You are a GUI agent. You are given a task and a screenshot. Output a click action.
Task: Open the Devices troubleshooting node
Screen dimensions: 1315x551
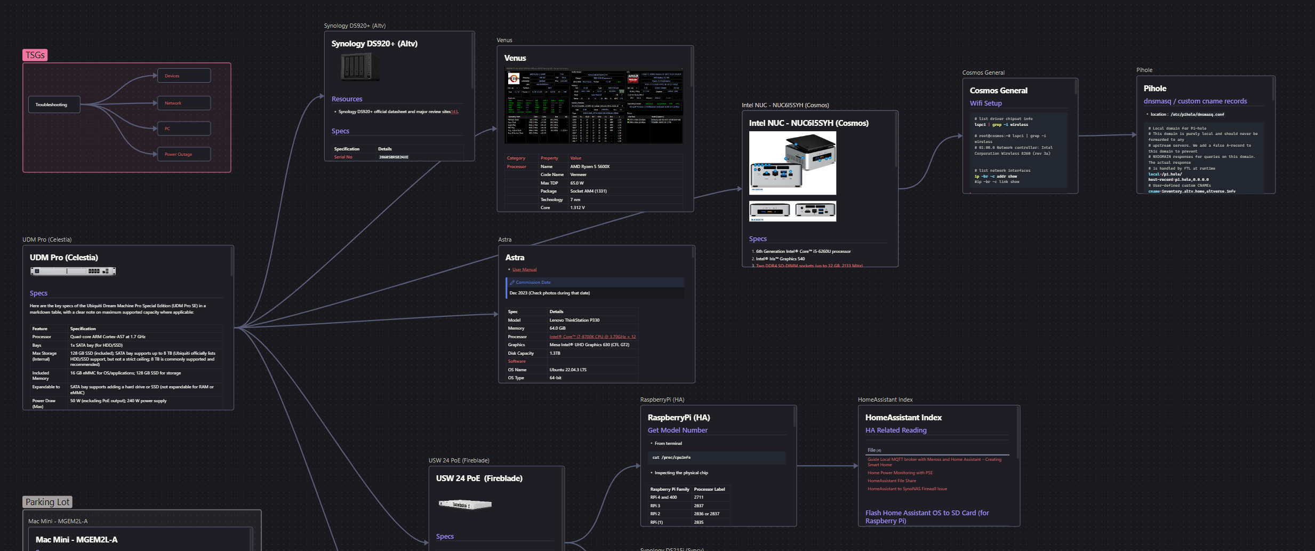(183, 76)
